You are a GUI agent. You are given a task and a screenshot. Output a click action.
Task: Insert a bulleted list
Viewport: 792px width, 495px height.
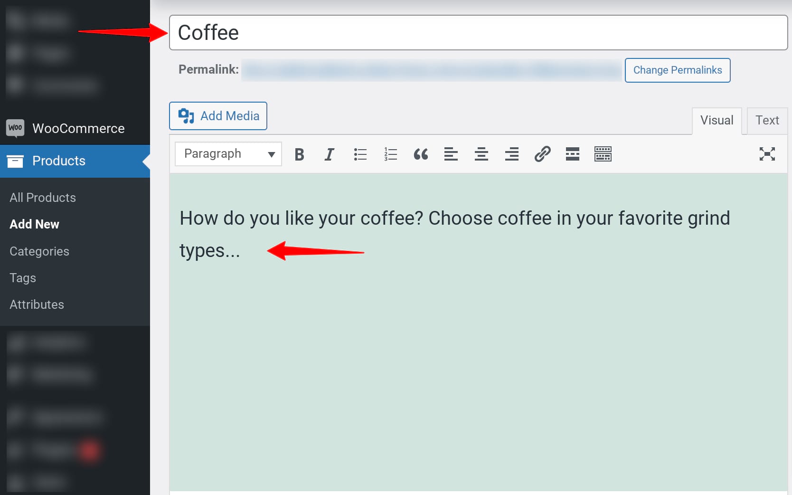coord(360,154)
